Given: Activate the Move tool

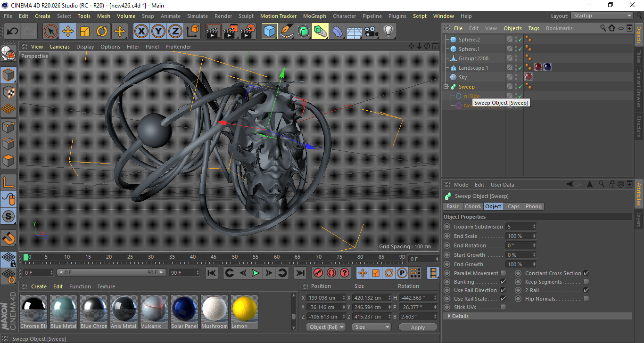Looking at the screenshot, I should [x=68, y=32].
